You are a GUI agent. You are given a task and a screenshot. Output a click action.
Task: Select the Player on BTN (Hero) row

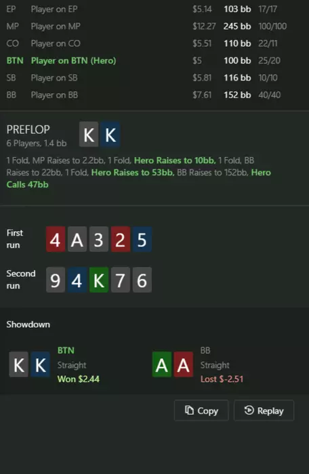154,61
